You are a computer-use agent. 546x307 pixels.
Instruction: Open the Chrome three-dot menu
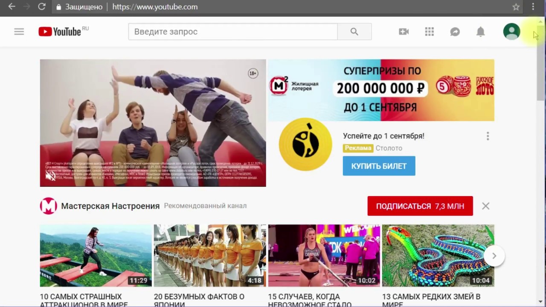[533, 7]
